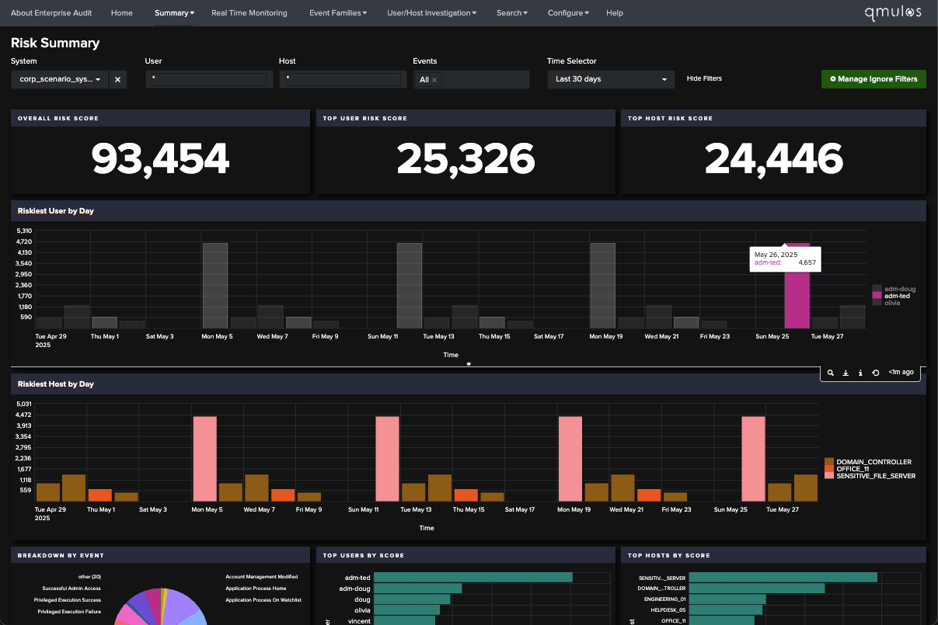Click the DOMAIN_...TROLLER bar in Top Hosts
Screen dimensions: 938x625
757,589
